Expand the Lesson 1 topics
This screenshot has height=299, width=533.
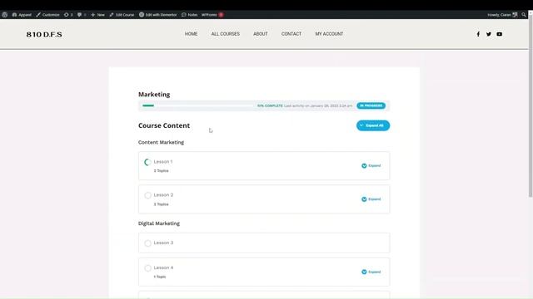click(371, 166)
